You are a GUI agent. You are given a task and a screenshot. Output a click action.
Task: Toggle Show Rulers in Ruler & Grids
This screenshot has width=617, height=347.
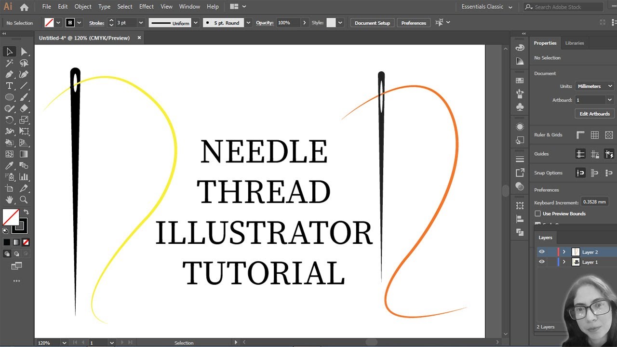tap(580, 135)
